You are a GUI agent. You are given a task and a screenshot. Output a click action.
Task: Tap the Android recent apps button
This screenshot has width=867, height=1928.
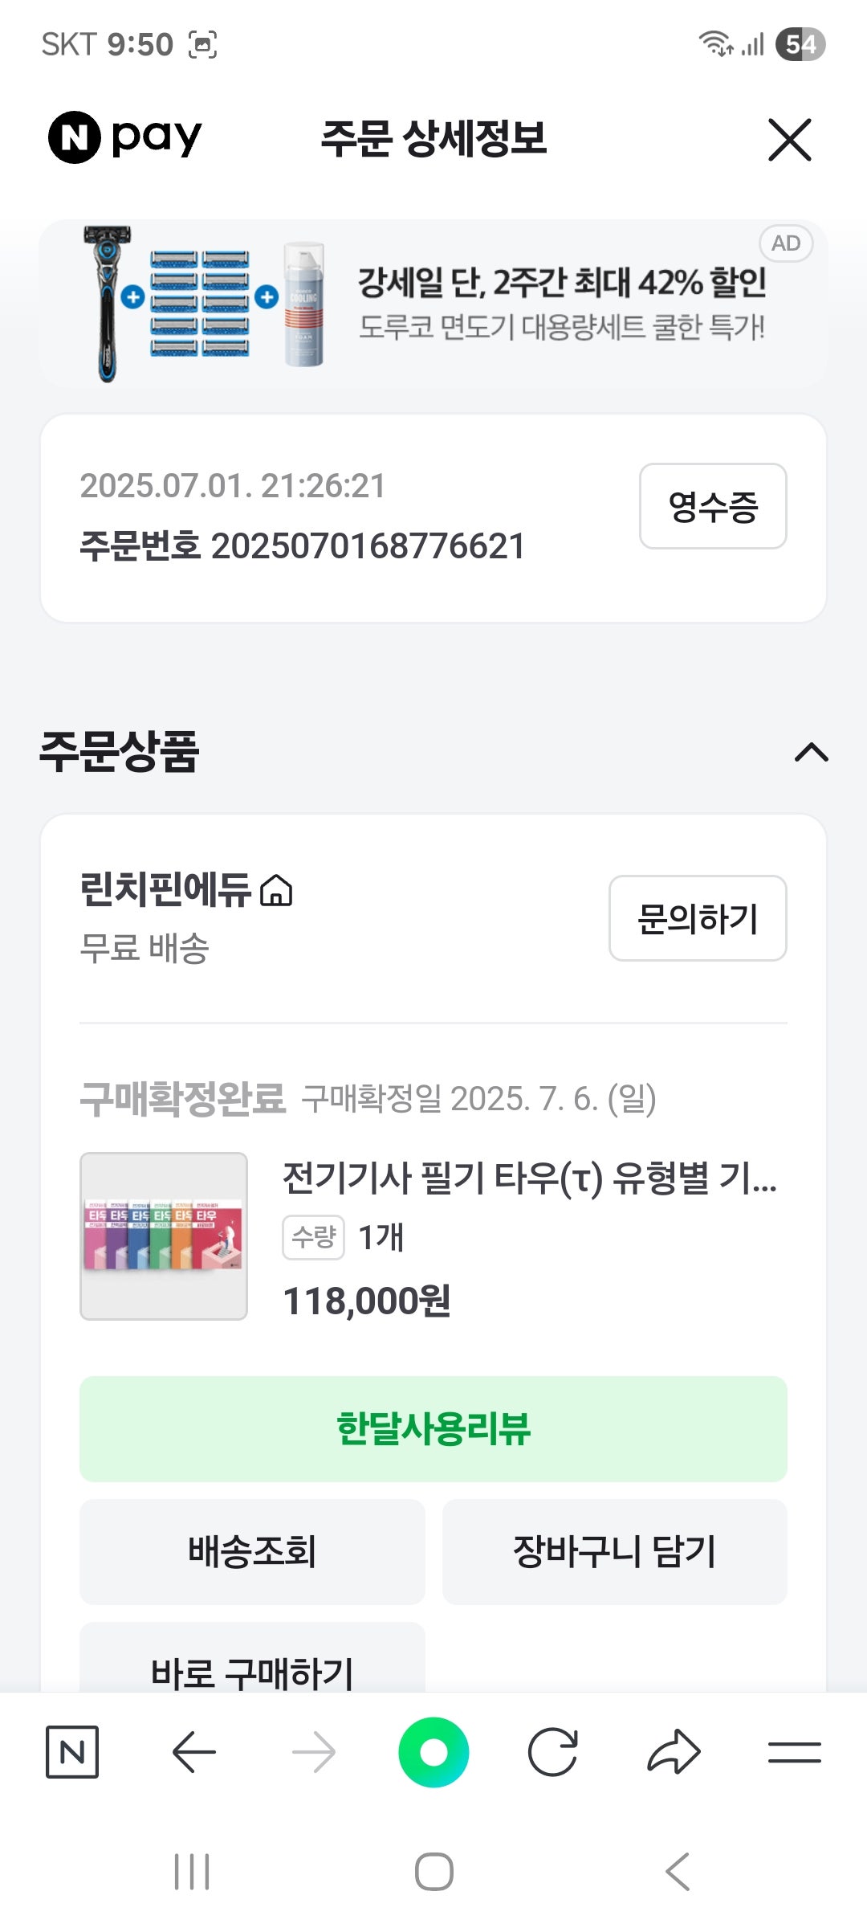tap(192, 1872)
